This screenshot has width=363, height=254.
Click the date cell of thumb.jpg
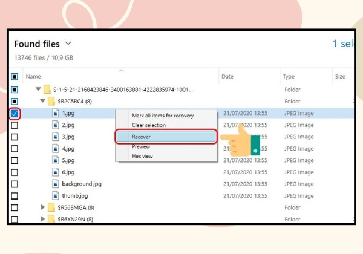coord(245,196)
